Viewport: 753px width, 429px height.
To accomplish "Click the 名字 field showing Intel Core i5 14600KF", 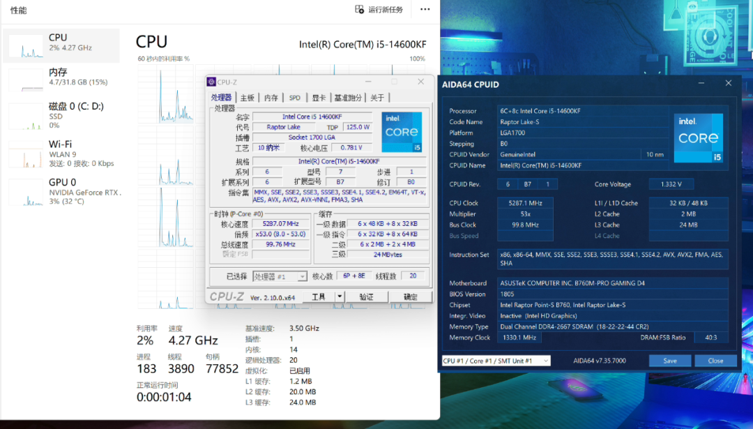I will coord(312,116).
